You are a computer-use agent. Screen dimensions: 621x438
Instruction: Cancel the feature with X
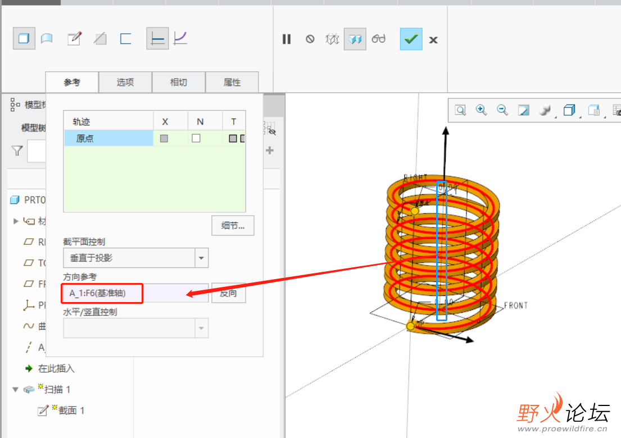click(433, 39)
